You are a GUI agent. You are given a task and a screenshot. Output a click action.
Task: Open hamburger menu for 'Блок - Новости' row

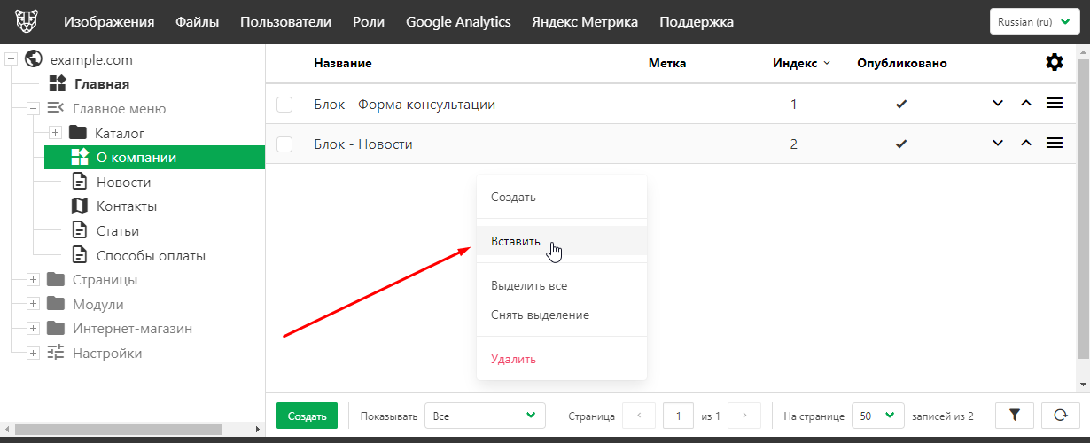click(x=1055, y=144)
